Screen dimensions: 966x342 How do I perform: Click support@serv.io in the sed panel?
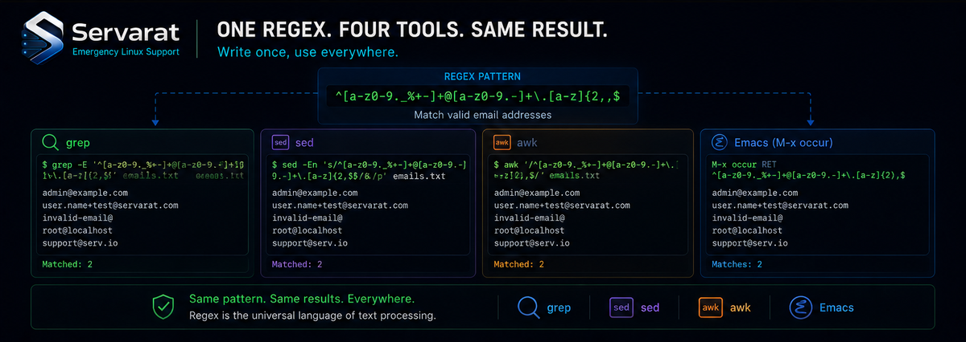310,242
